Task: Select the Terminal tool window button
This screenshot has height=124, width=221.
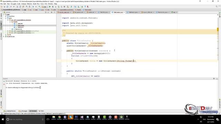Action: click(x=33, y=111)
